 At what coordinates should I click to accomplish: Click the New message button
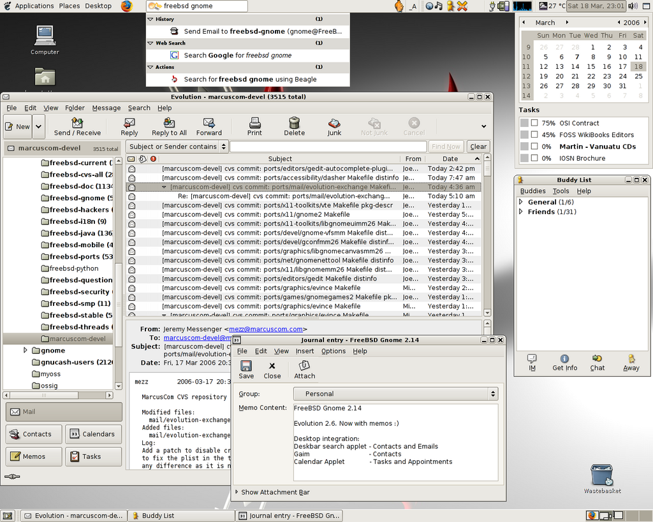[x=18, y=127]
